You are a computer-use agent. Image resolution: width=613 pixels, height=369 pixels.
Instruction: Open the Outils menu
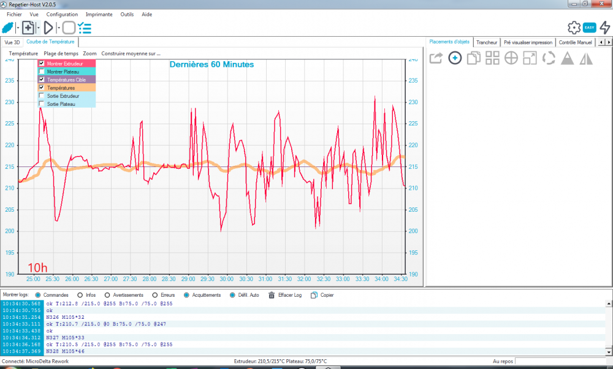tap(127, 15)
